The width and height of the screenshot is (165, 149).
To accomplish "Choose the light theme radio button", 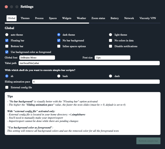I will pos(111,35).
